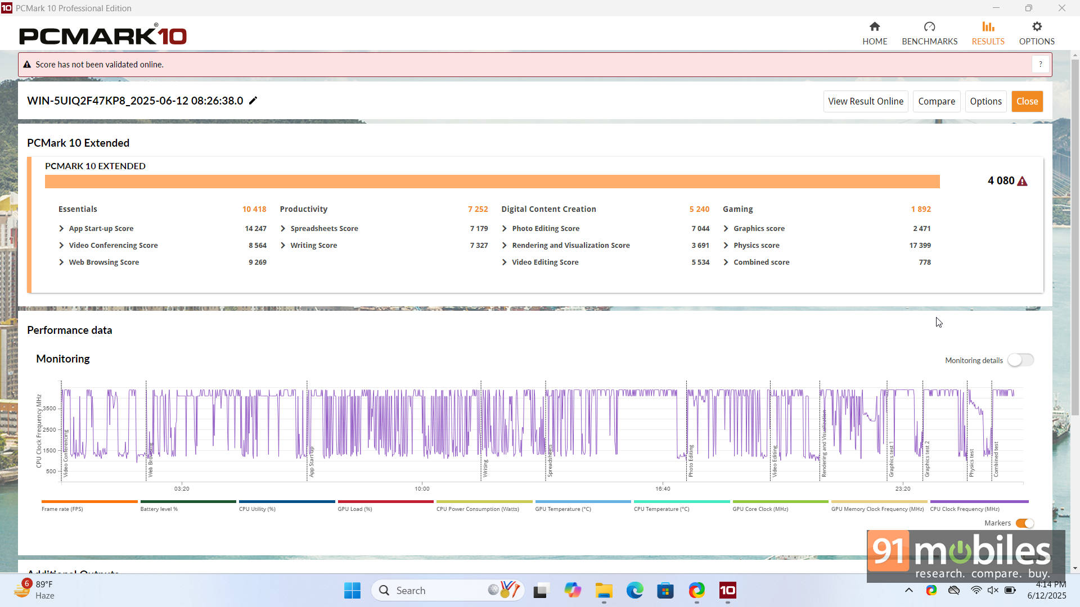The image size is (1080, 607).
Task: Open the Windows Start menu
Action: pos(352,591)
